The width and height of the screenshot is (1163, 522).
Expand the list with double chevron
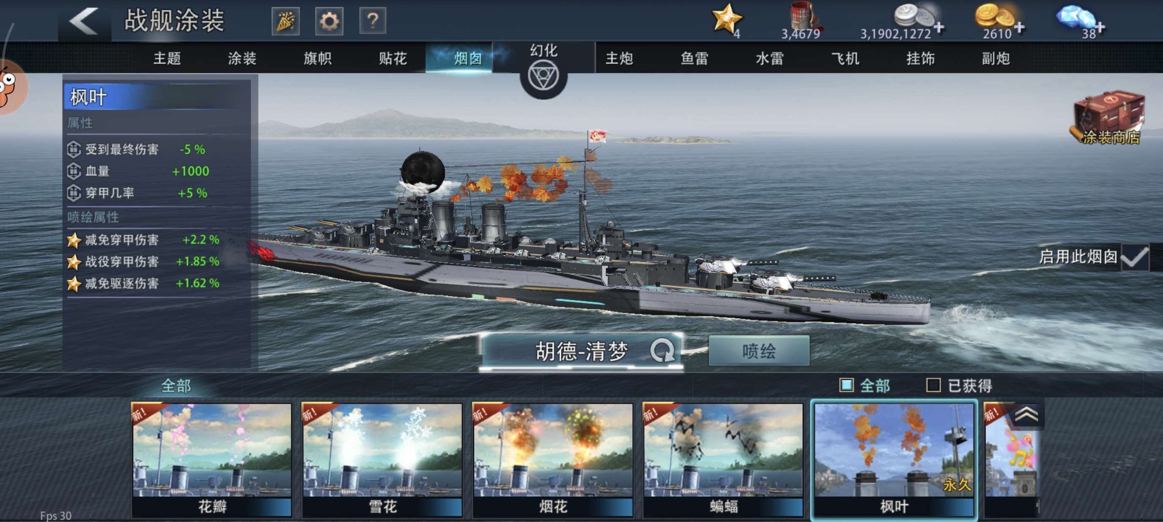1026,414
